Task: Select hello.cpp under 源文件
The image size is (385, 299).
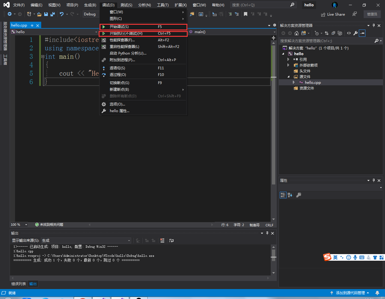Action: tap(313, 82)
